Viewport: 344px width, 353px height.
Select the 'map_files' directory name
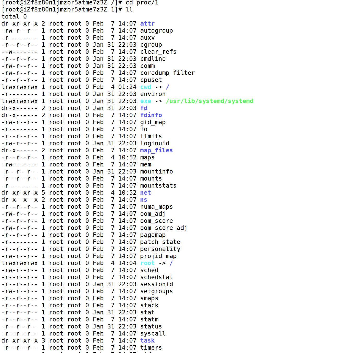click(x=157, y=150)
